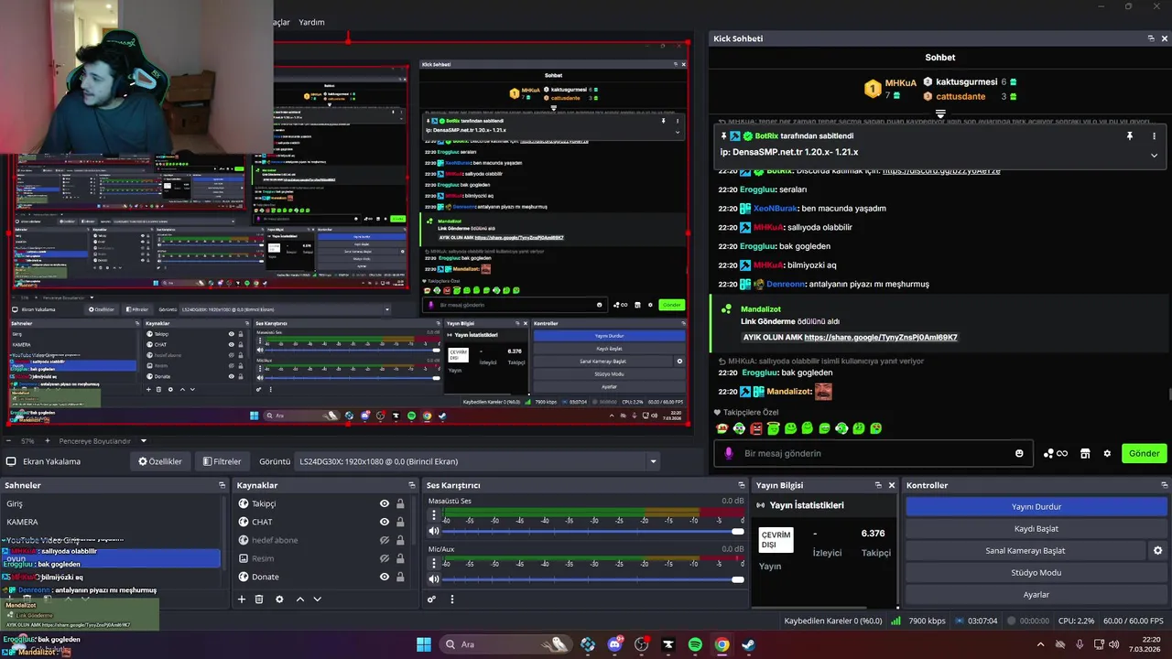This screenshot has height=659, width=1172.
Task: Open source properties with the Kaynaklar gear icon
Action: click(279, 600)
